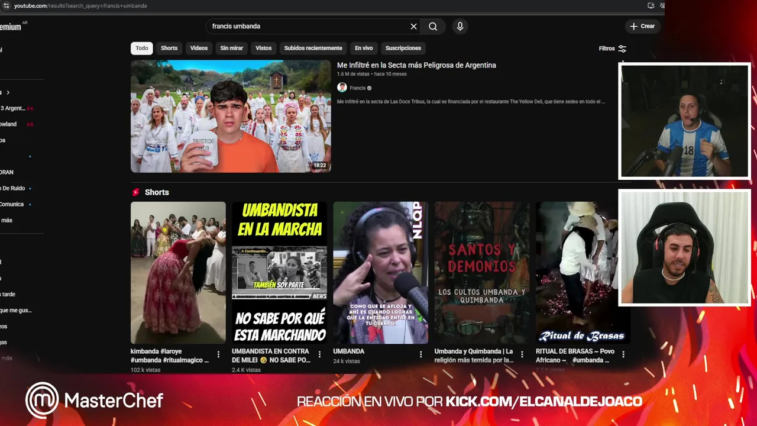
Task: Expand the sidebar section chevron arrow
Action: pyautogui.click(x=8, y=92)
